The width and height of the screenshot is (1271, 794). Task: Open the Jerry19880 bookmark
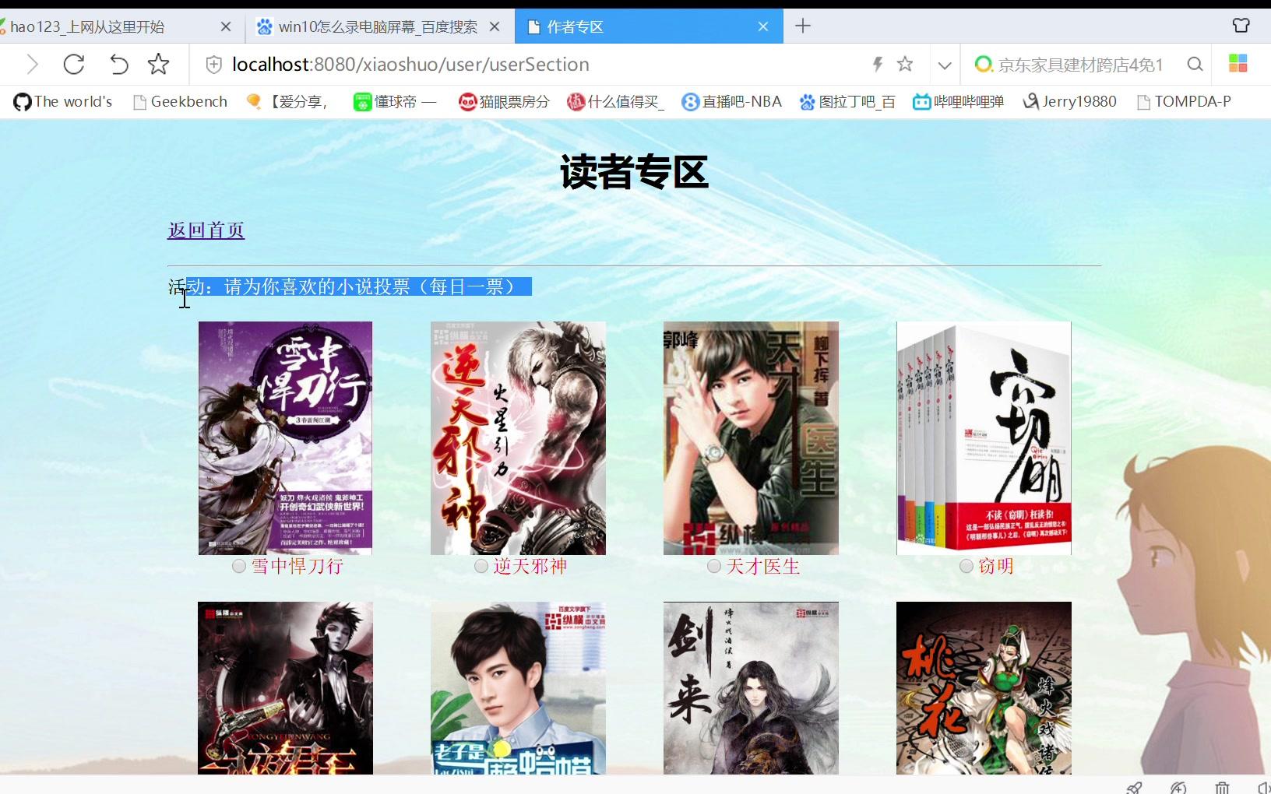1069,102
